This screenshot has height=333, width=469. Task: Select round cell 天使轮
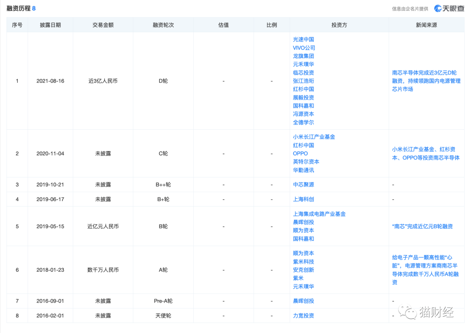click(163, 316)
